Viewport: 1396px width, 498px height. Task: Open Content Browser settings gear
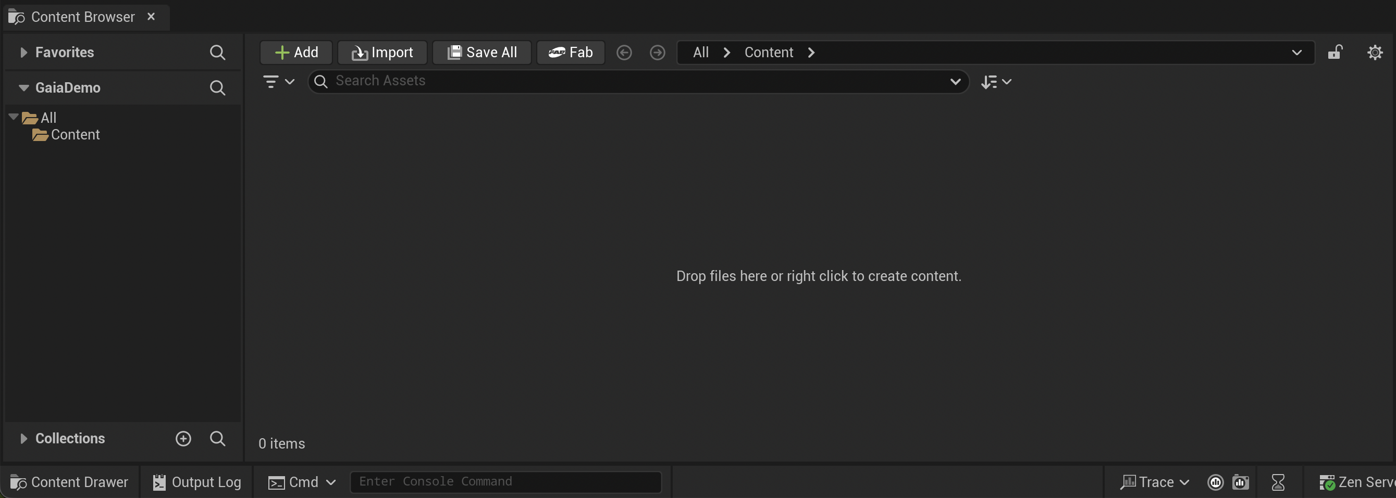pyautogui.click(x=1375, y=53)
